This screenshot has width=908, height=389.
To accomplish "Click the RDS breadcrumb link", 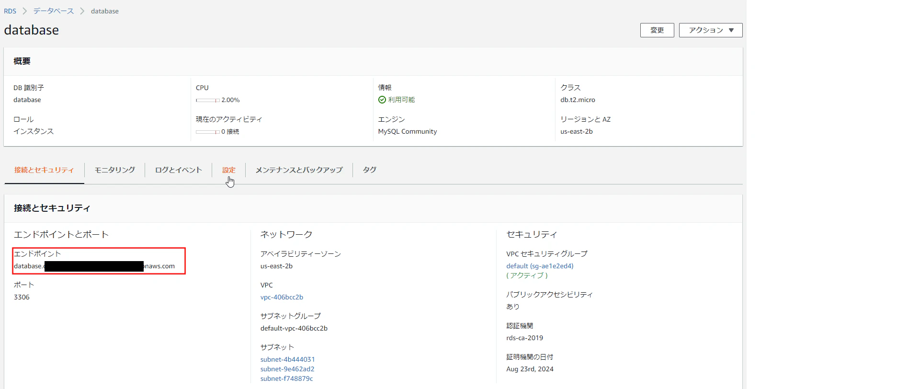I will point(10,11).
